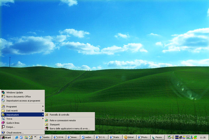
Task: Click the Programmi submenu arrow
Action: tap(43, 106)
